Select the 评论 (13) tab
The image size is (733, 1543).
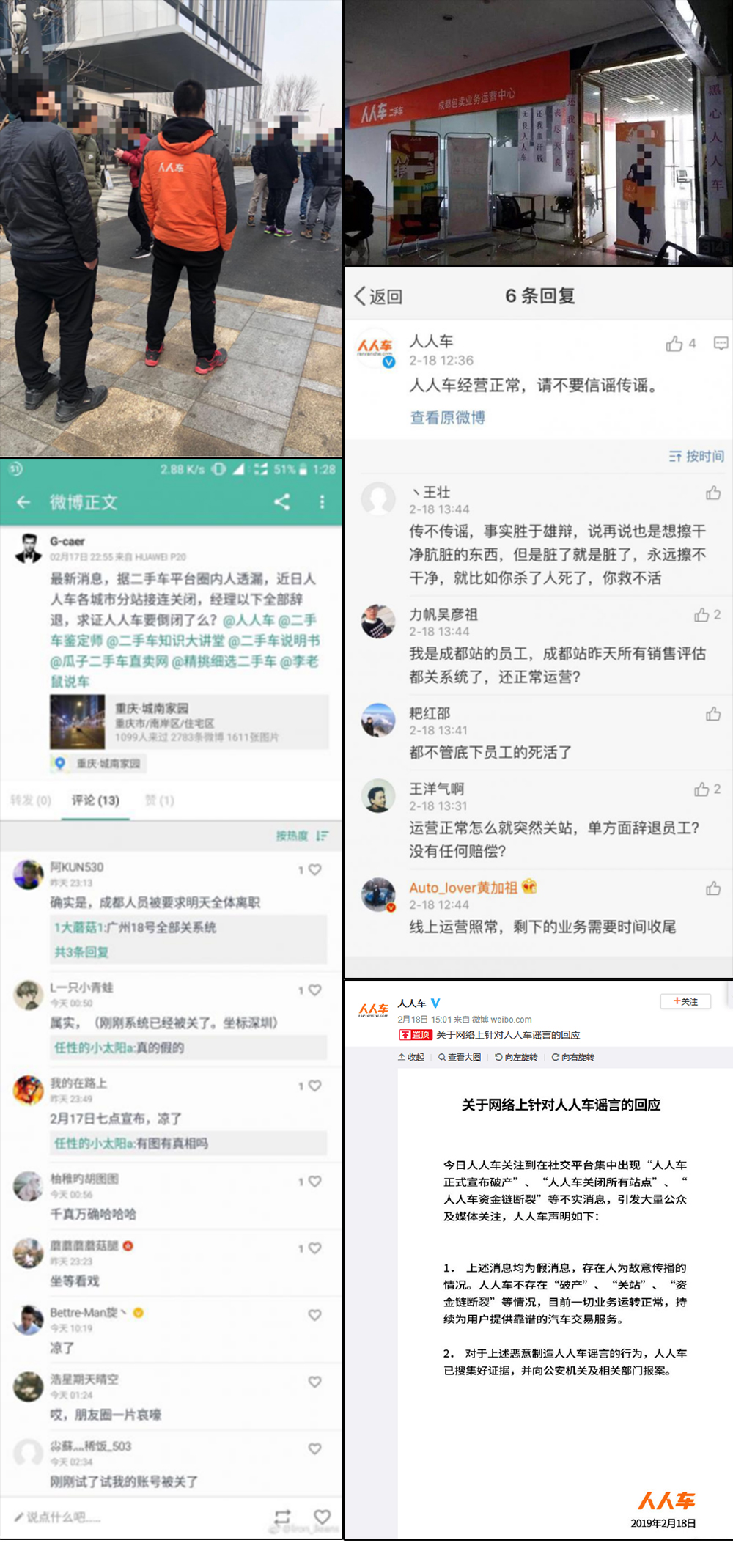[x=95, y=800]
